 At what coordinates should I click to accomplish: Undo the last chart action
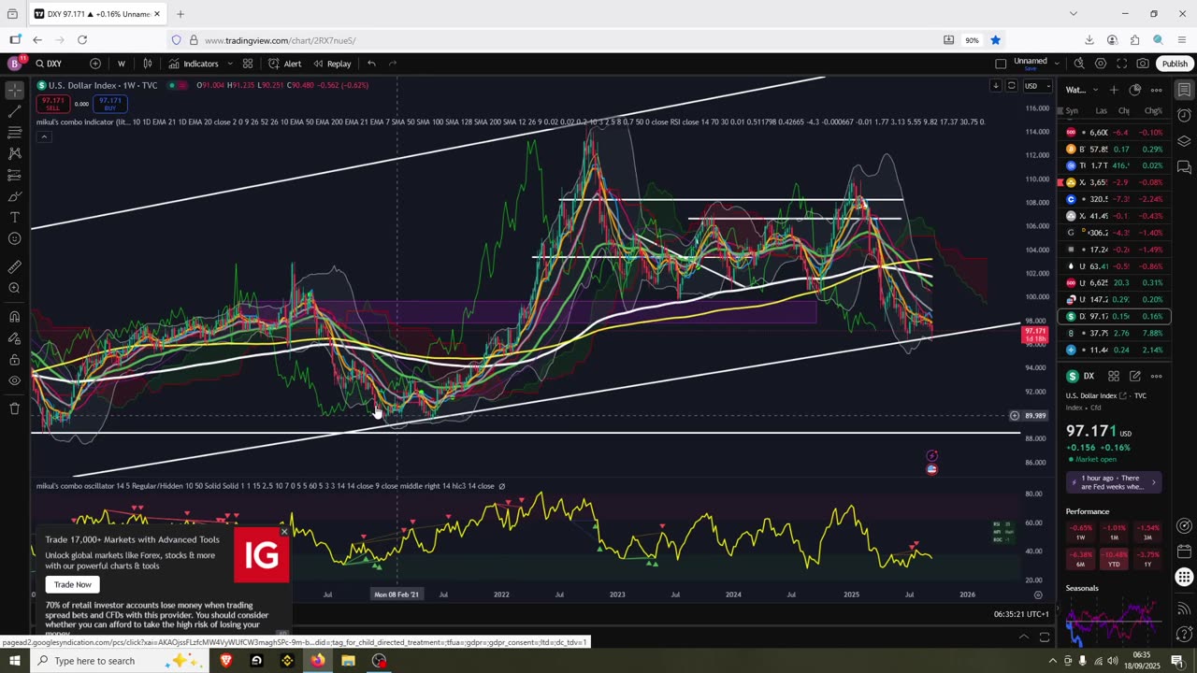[x=371, y=64]
